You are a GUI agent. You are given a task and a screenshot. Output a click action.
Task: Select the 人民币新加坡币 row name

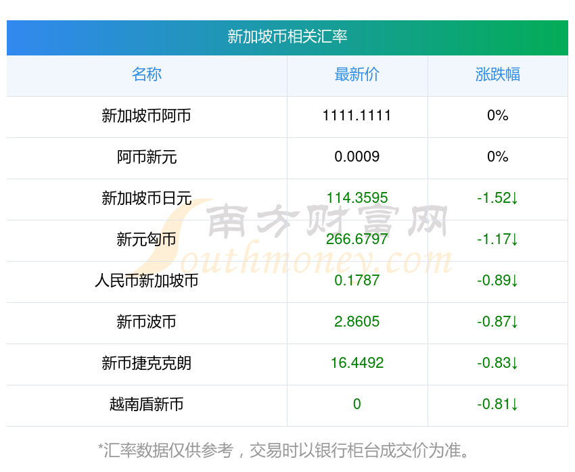(147, 281)
